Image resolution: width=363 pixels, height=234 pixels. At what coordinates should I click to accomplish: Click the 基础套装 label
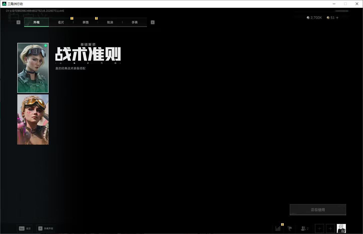88,44
